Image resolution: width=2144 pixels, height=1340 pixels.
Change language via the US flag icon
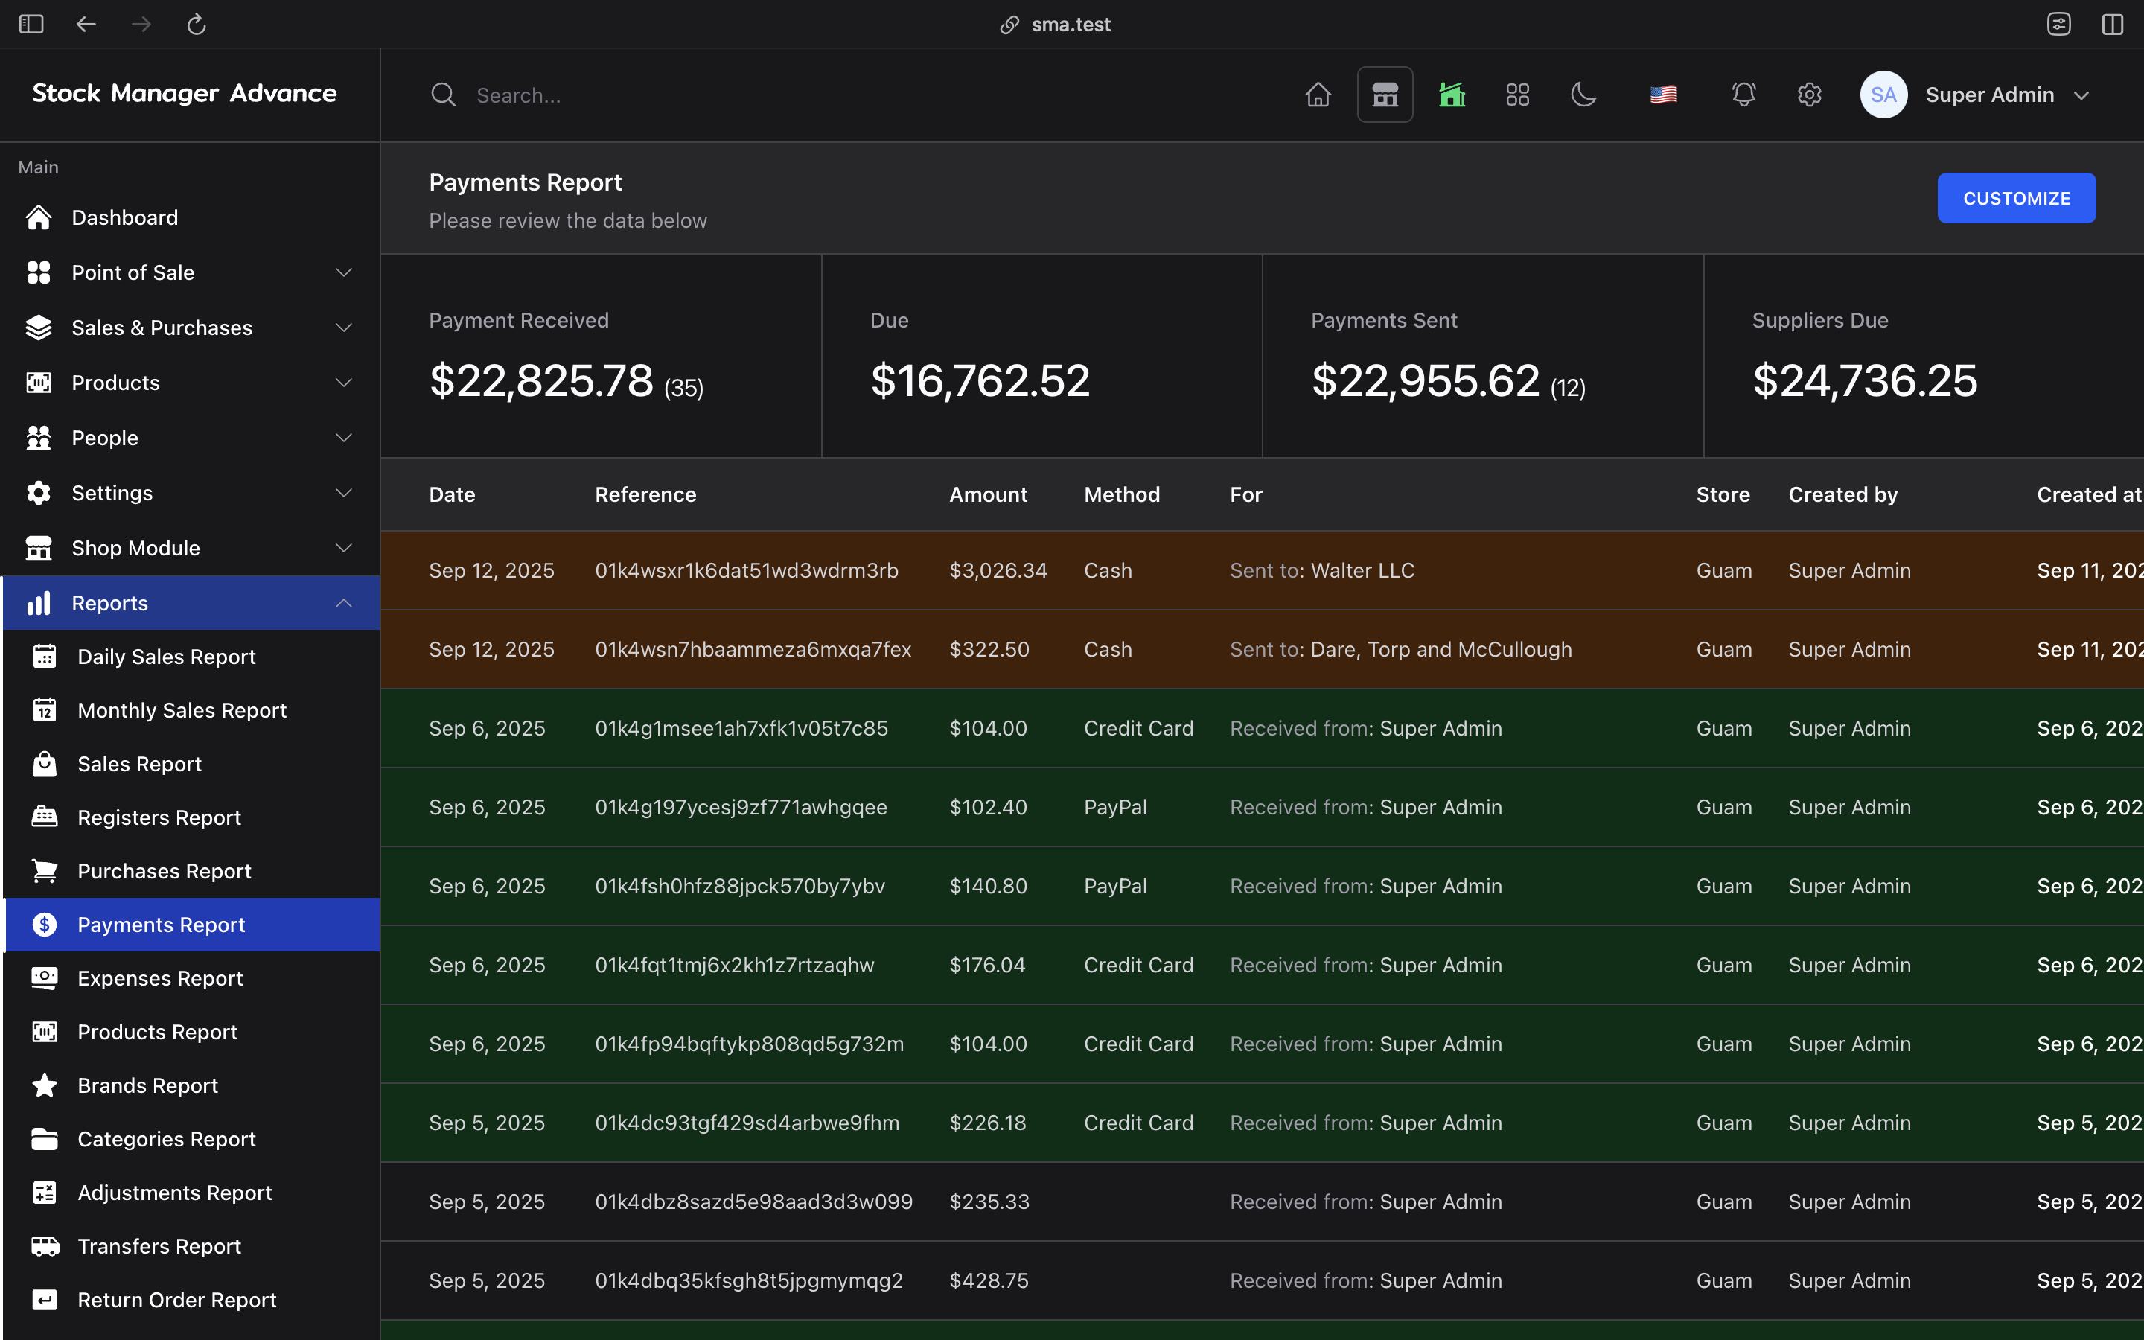click(x=1663, y=95)
